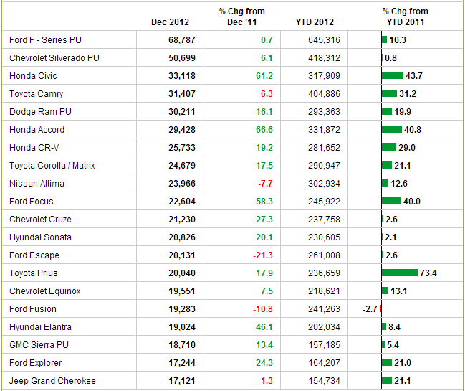
Task: Select the Chevrolet Equinox row label
Action: [x=44, y=291]
